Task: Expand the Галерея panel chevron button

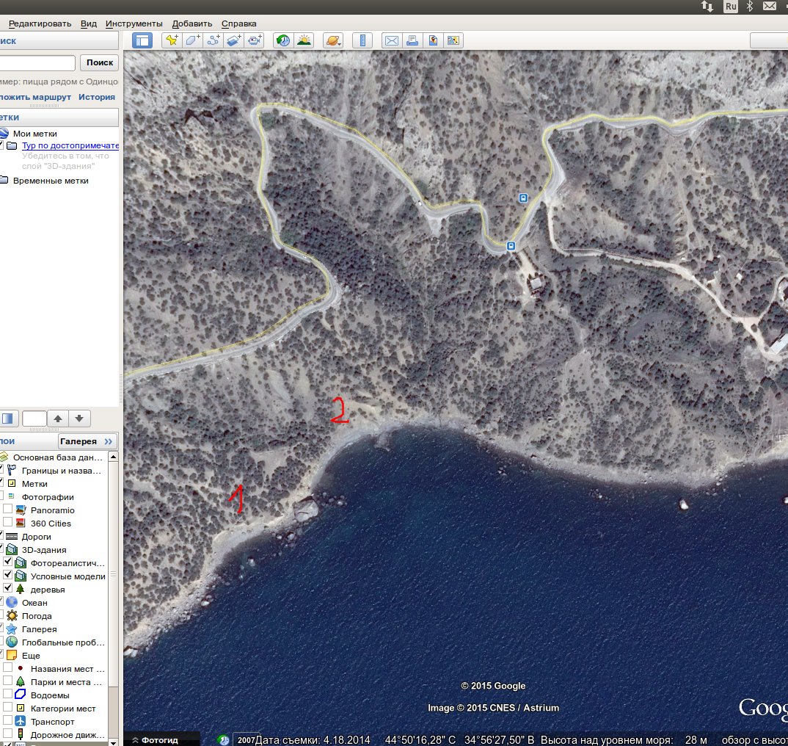Action: (x=109, y=441)
